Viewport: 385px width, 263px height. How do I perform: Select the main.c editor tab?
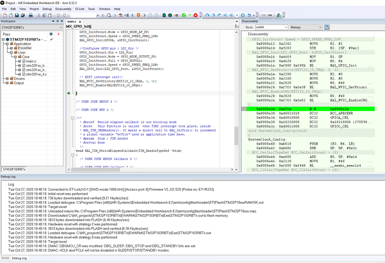72,22
